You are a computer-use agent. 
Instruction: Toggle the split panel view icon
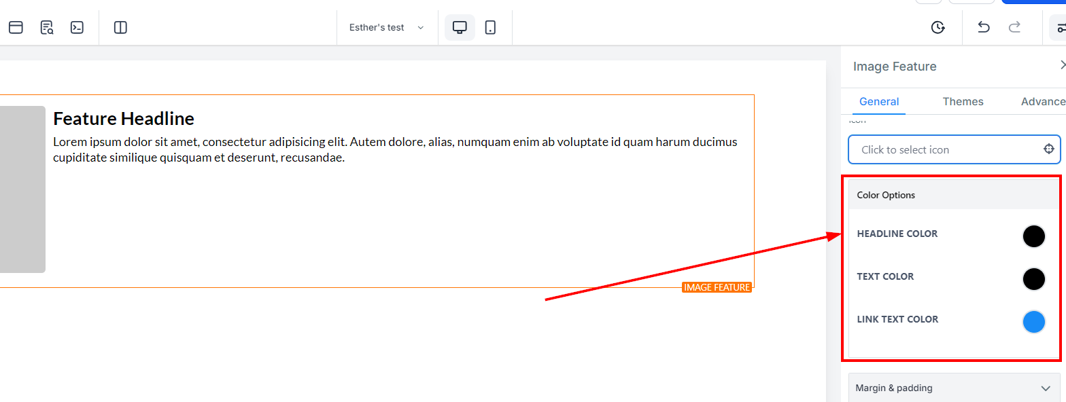point(120,28)
